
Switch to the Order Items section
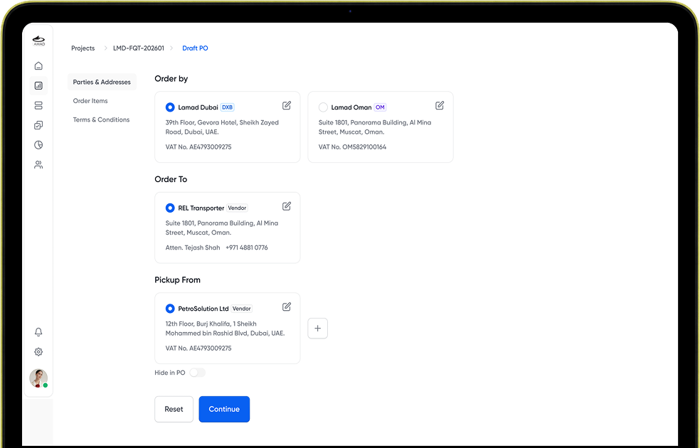tap(90, 101)
